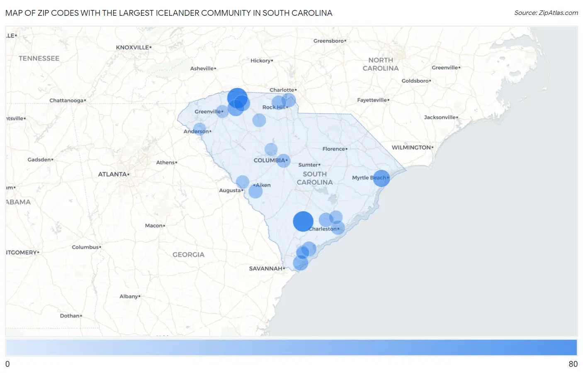Click the Columbus city label
Image resolution: width=583 pixels, height=373 pixels.
[85, 247]
